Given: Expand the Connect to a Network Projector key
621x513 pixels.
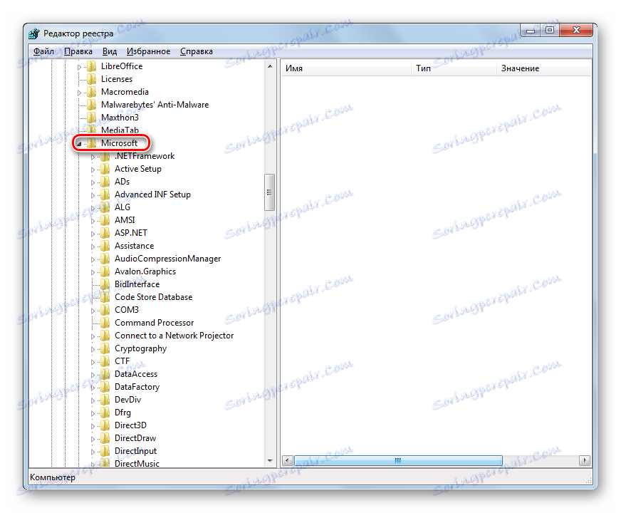Looking at the screenshot, I should [93, 336].
